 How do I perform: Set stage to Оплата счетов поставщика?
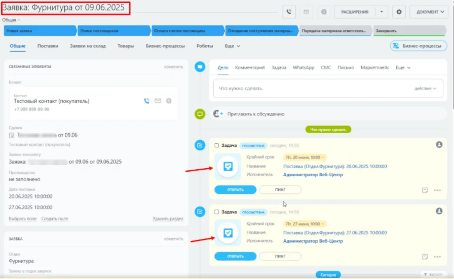[188, 31]
